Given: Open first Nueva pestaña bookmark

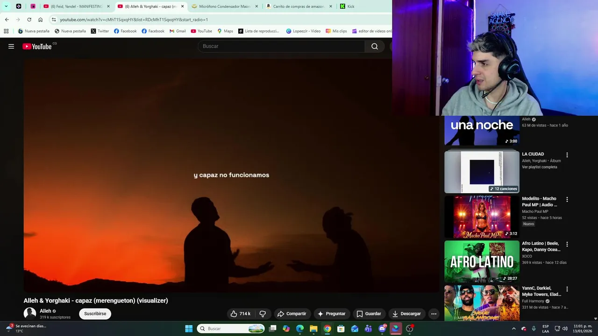Looking at the screenshot, I should click(34, 31).
